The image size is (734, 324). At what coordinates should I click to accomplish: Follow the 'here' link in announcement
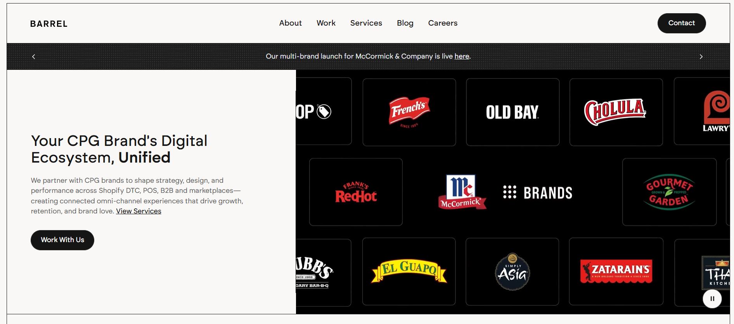[462, 56]
